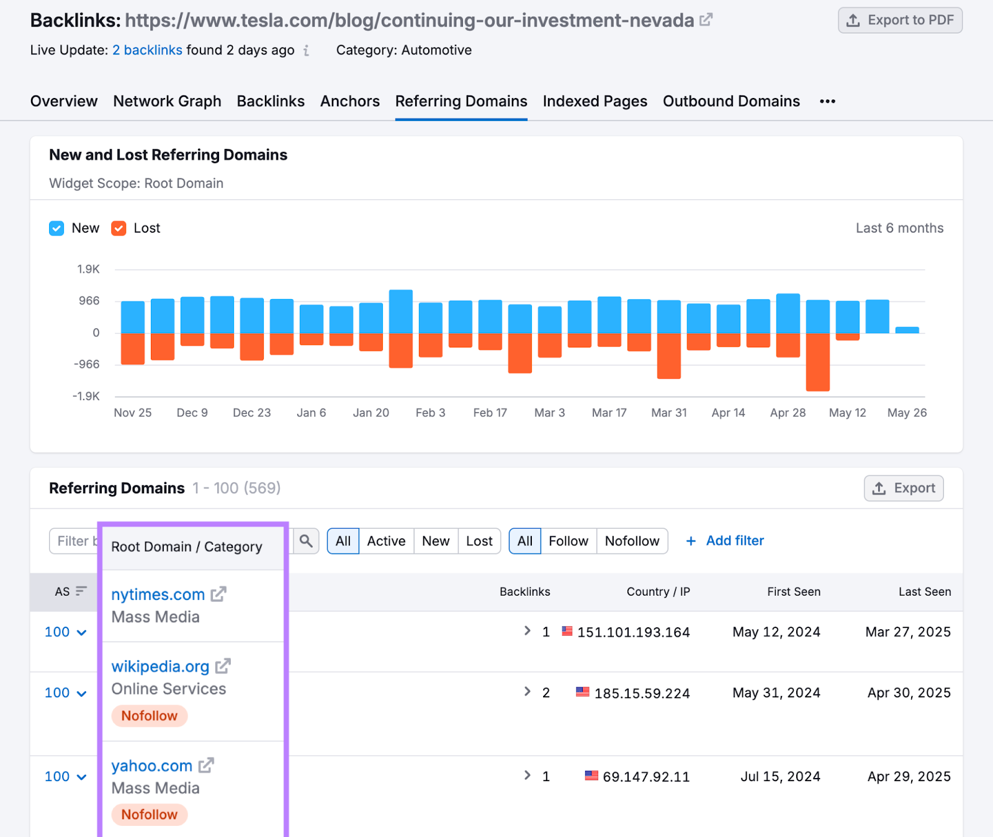Image resolution: width=993 pixels, height=837 pixels.
Task: Toggle the Nofollow link filter
Action: [x=632, y=540]
